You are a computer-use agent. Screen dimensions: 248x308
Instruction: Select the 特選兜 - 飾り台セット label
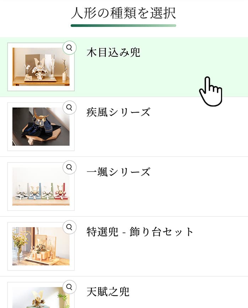140,232
